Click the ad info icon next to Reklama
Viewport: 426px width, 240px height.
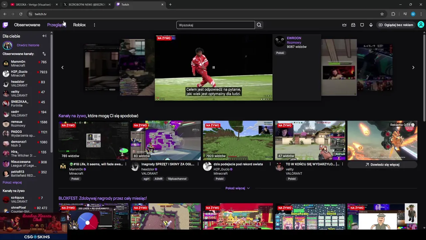coord(413,125)
